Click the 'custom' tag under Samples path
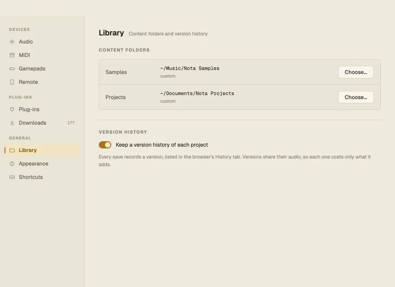 click(x=168, y=76)
